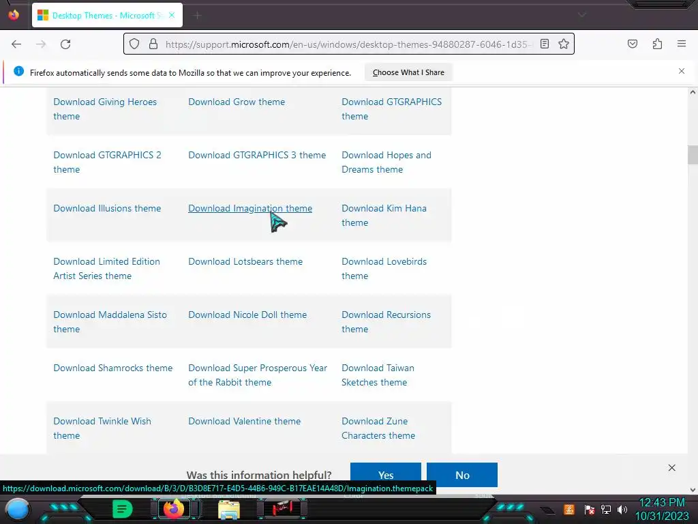Open Download Nicole Doll theme link

(x=247, y=315)
